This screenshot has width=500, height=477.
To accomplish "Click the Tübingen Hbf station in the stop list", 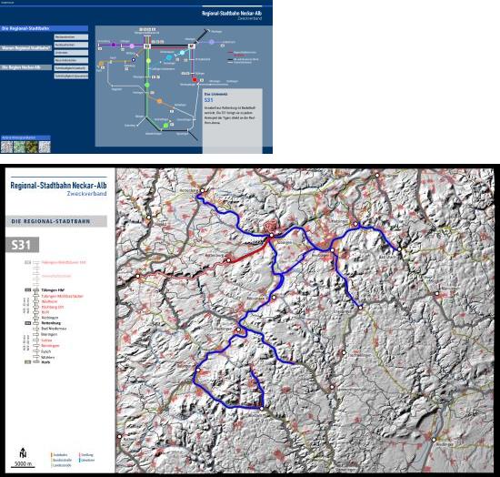I will click(53, 290).
